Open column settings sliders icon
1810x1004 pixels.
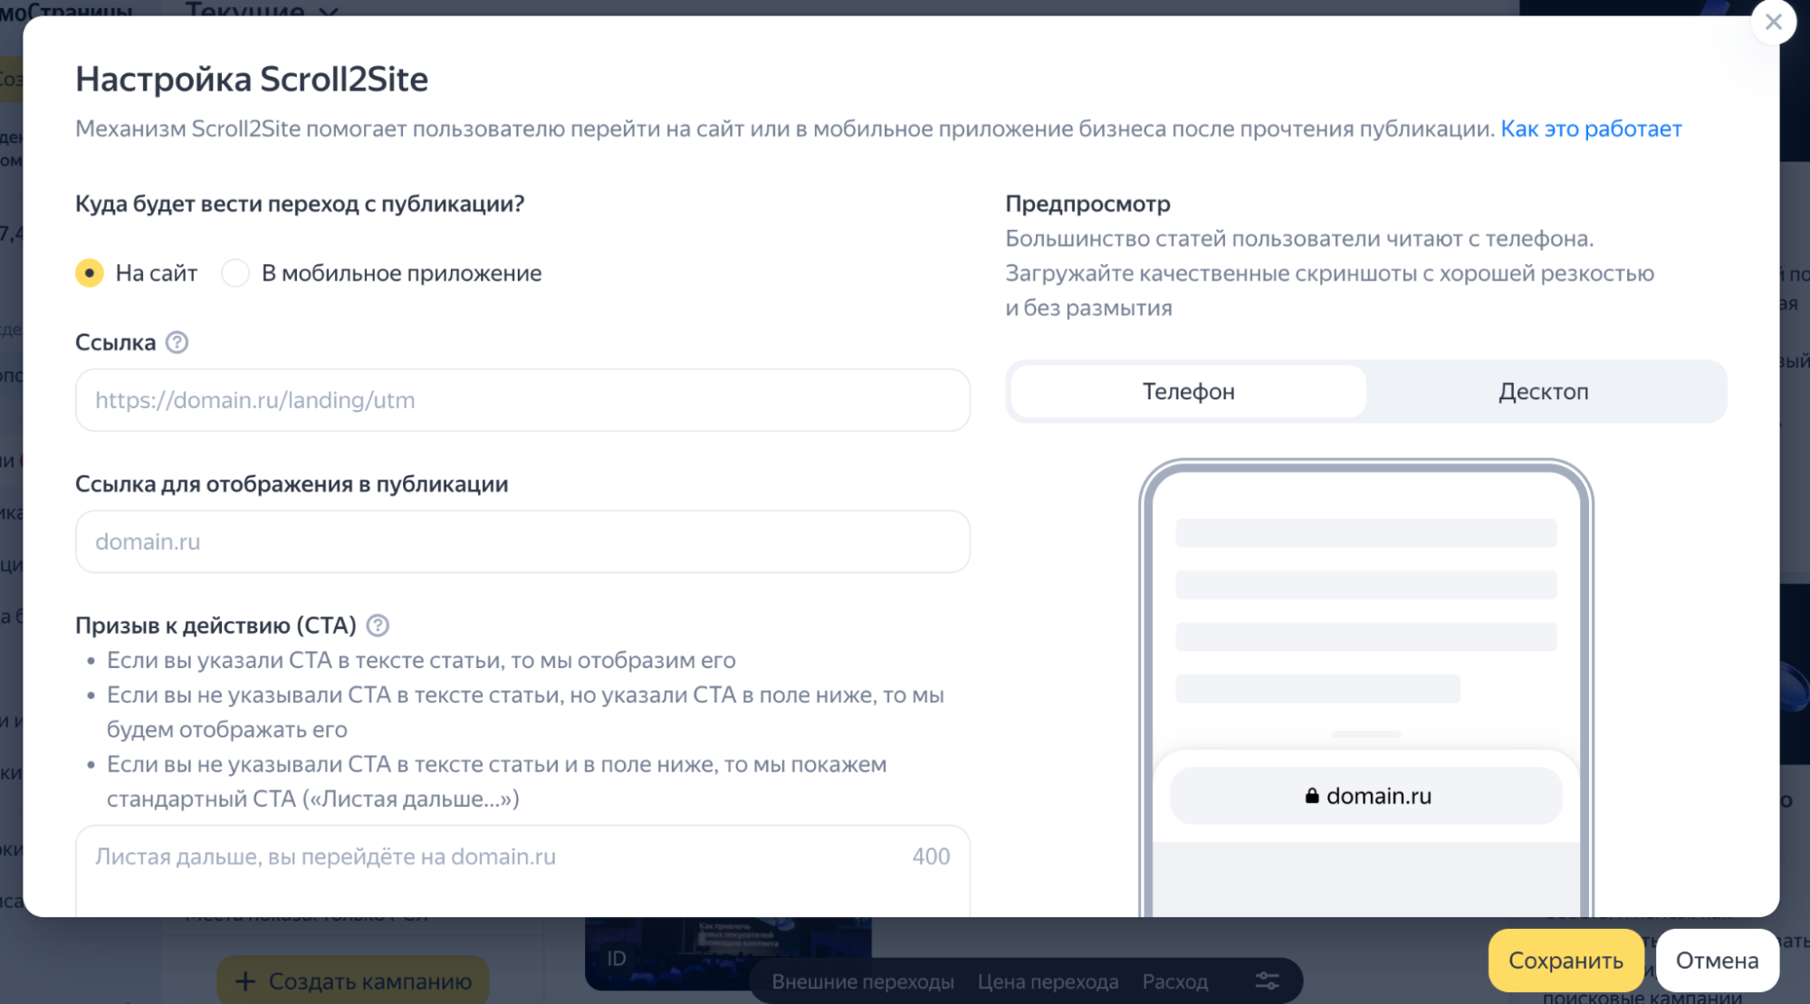coord(1267,981)
